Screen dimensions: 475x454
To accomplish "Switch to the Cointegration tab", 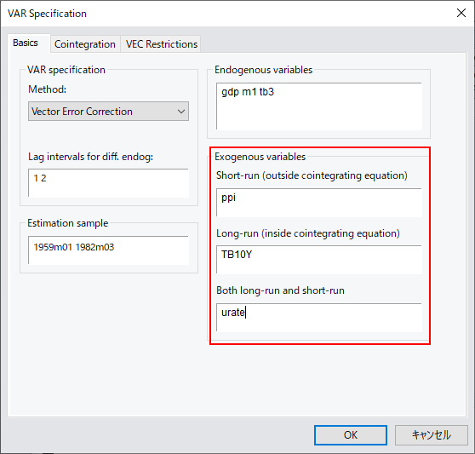I will tap(85, 44).
